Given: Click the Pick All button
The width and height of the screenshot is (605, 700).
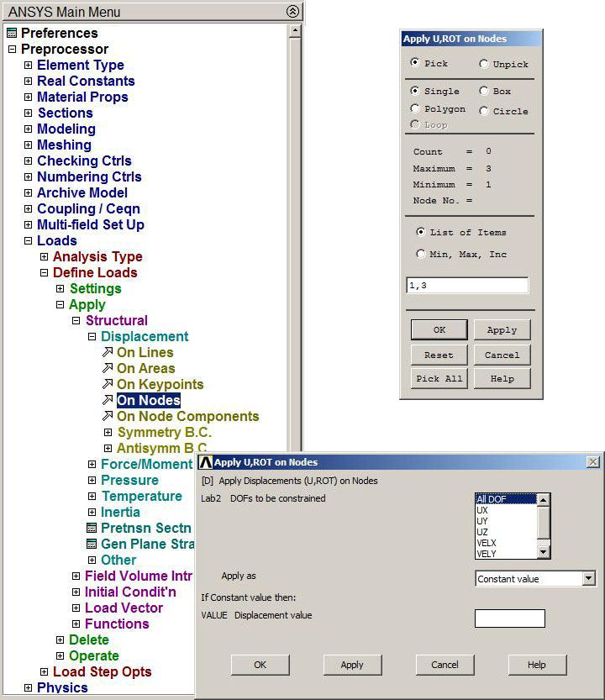Looking at the screenshot, I should point(439,378).
